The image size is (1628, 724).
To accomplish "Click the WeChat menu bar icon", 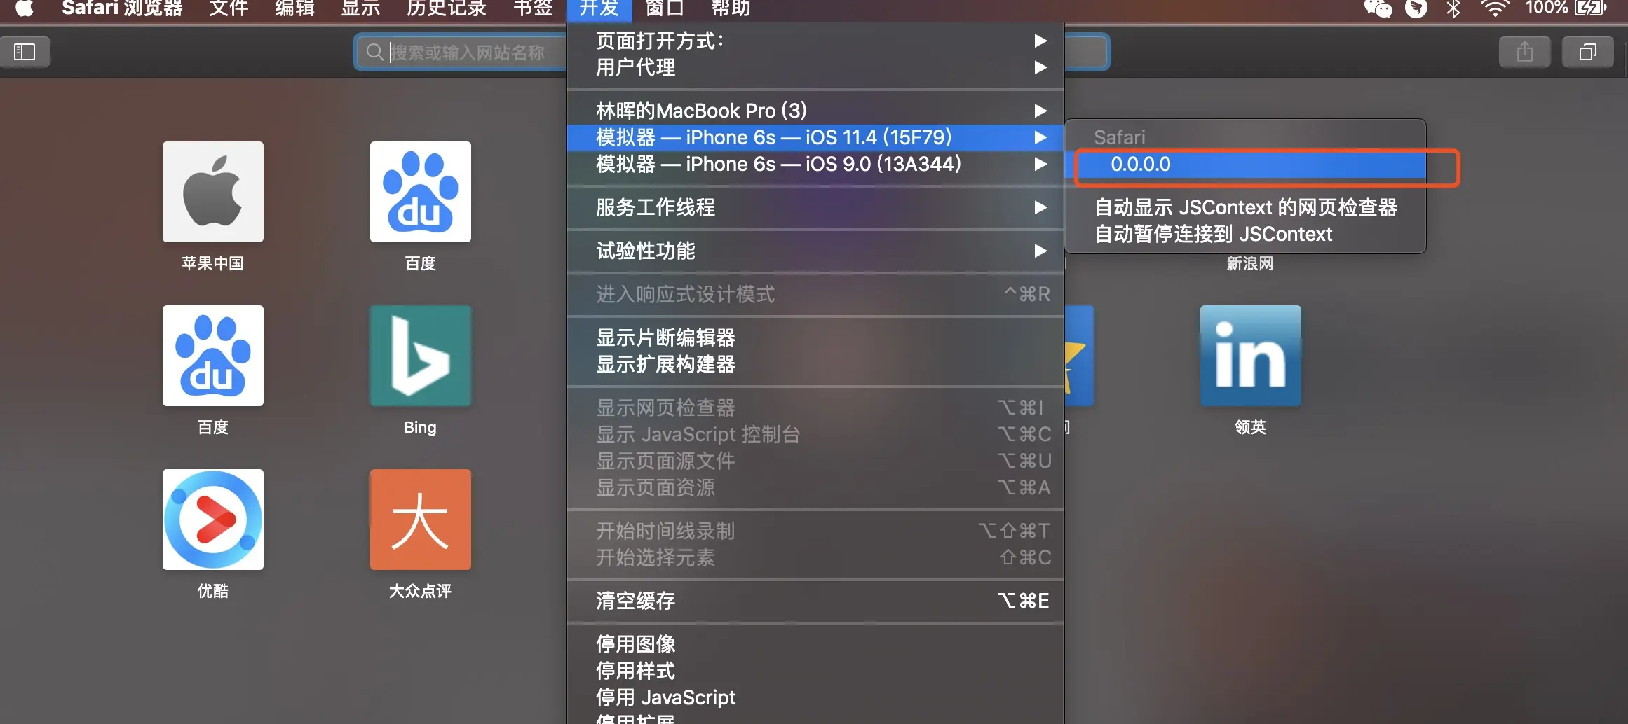I will pyautogui.click(x=1378, y=8).
